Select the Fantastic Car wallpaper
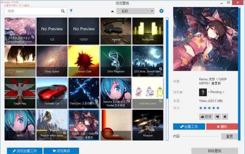The width and height of the screenshot is (245, 154). tap(52, 93)
